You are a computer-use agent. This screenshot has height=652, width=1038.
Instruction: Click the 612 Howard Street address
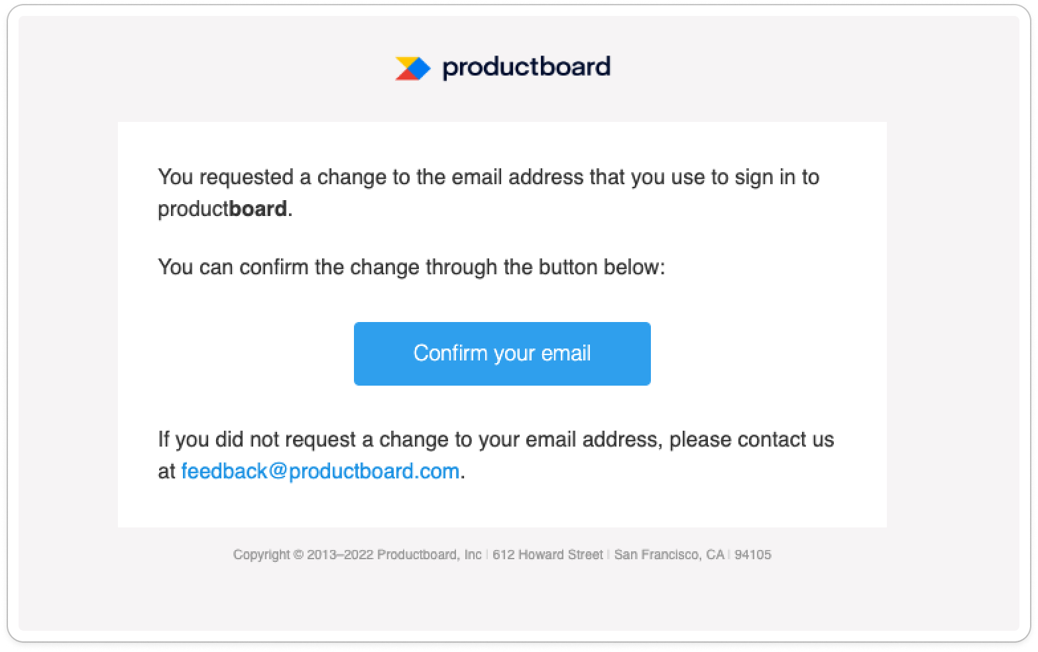point(548,555)
